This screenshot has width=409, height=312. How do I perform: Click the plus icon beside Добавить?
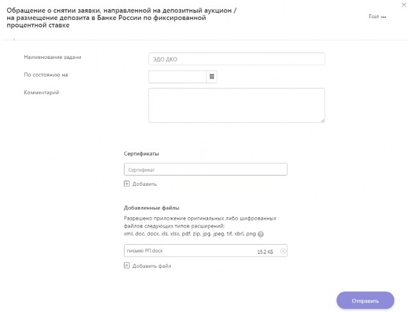tap(126, 184)
